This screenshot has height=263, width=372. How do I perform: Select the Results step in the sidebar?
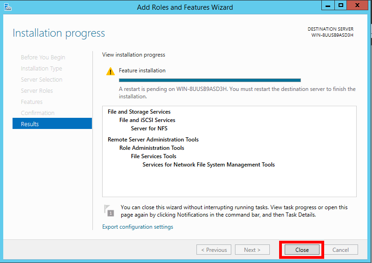tap(52, 124)
